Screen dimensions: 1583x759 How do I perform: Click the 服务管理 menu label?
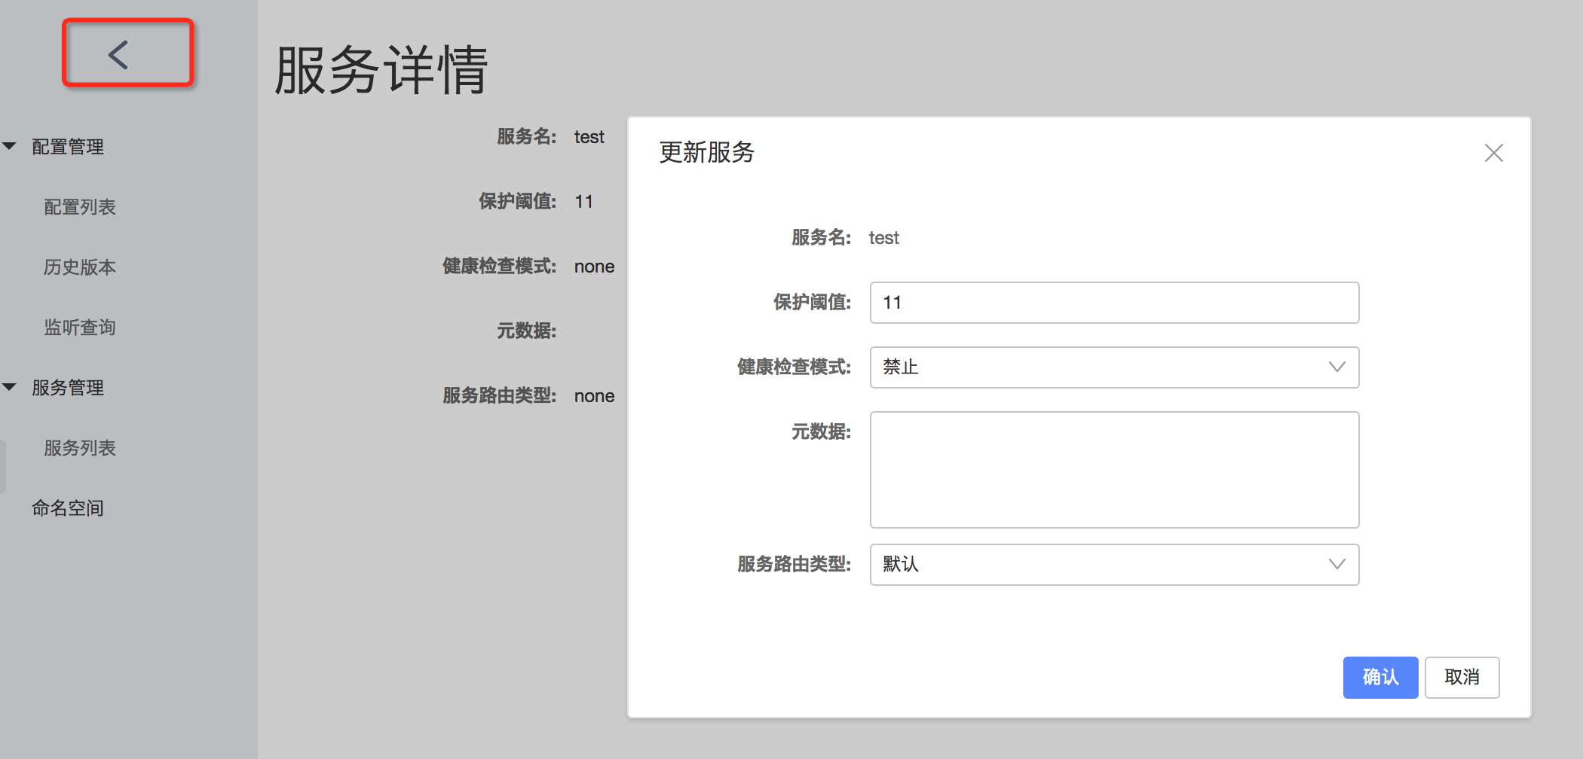click(68, 388)
